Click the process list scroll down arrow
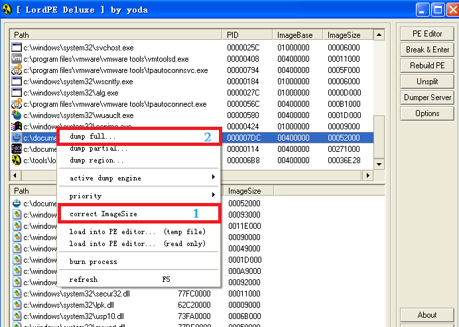This screenshot has width=459, height=327. coord(379,164)
